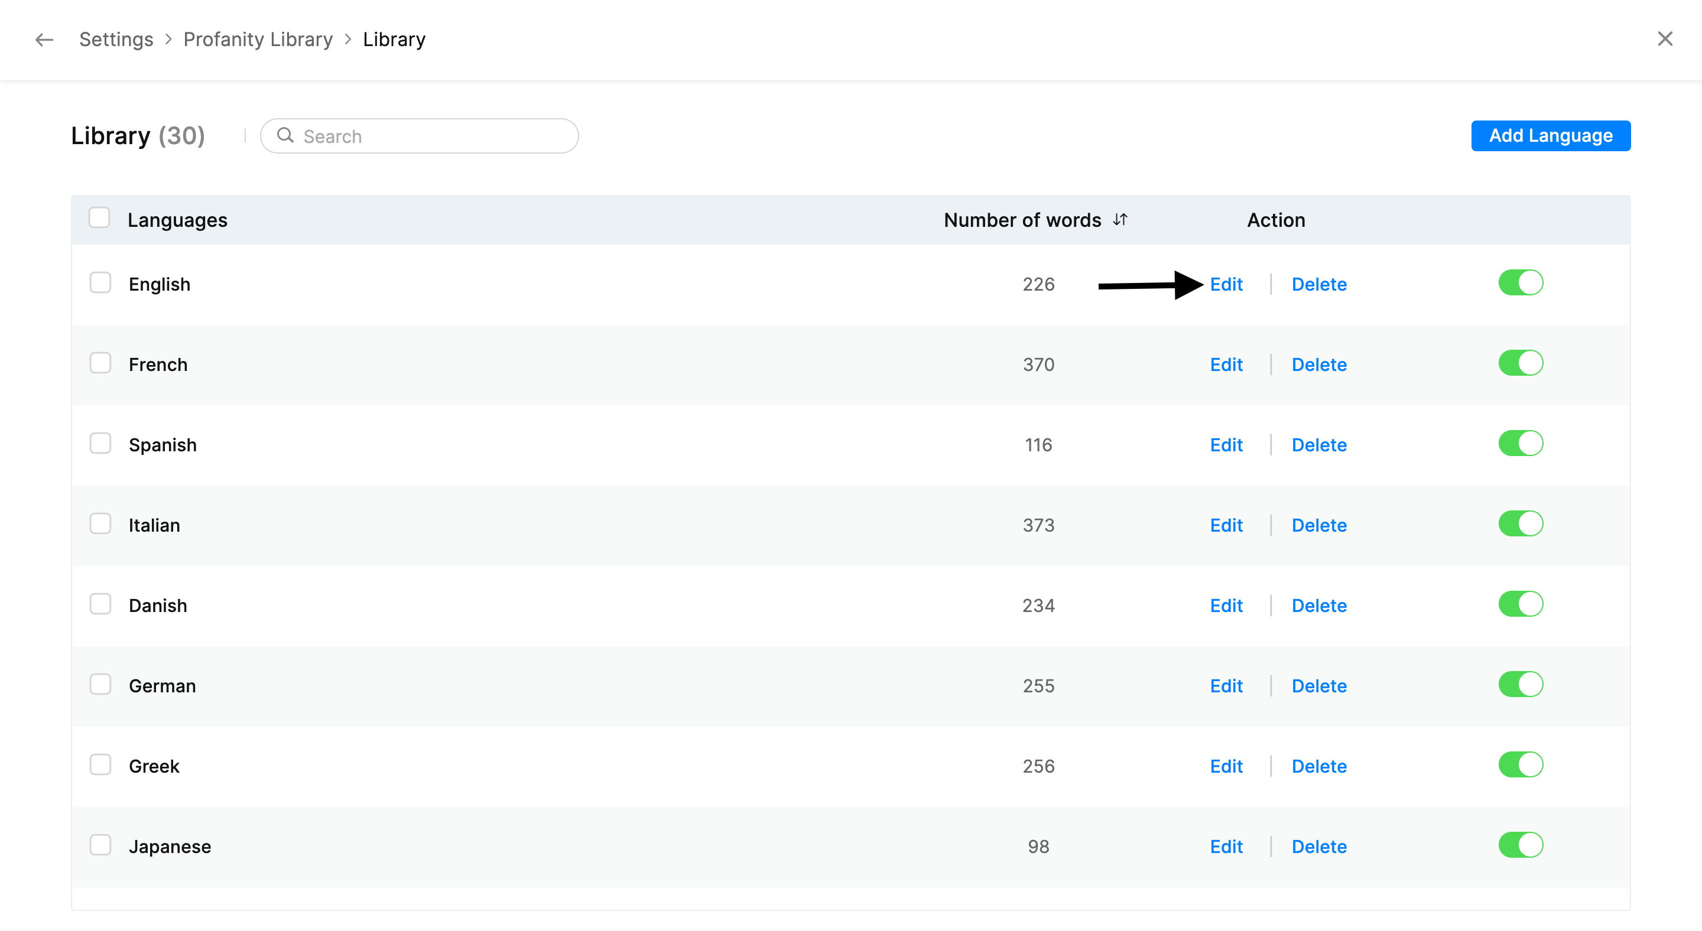
Task: Close the Library panel with X
Action: coord(1664,39)
